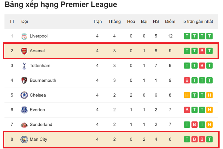Click Sunderland's orange H draw badge
This screenshot has width=223, height=149.
(209, 125)
